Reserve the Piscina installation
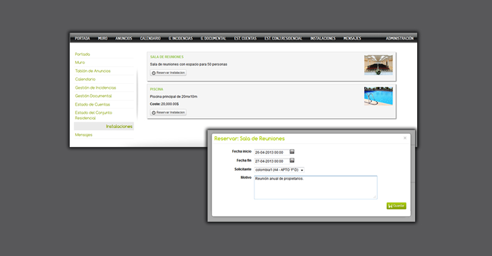492x256 pixels. click(168, 112)
